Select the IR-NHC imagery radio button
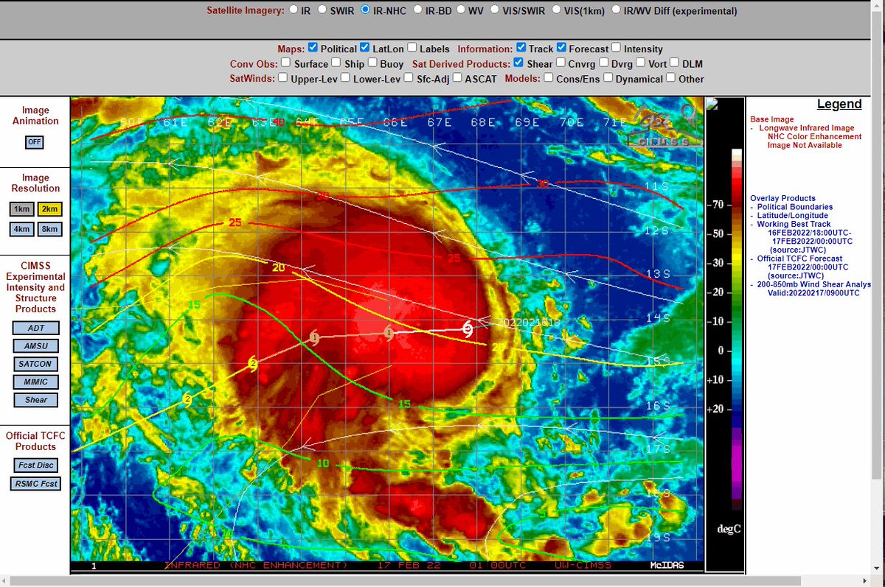 pyautogui.click(x=366, y=10)
